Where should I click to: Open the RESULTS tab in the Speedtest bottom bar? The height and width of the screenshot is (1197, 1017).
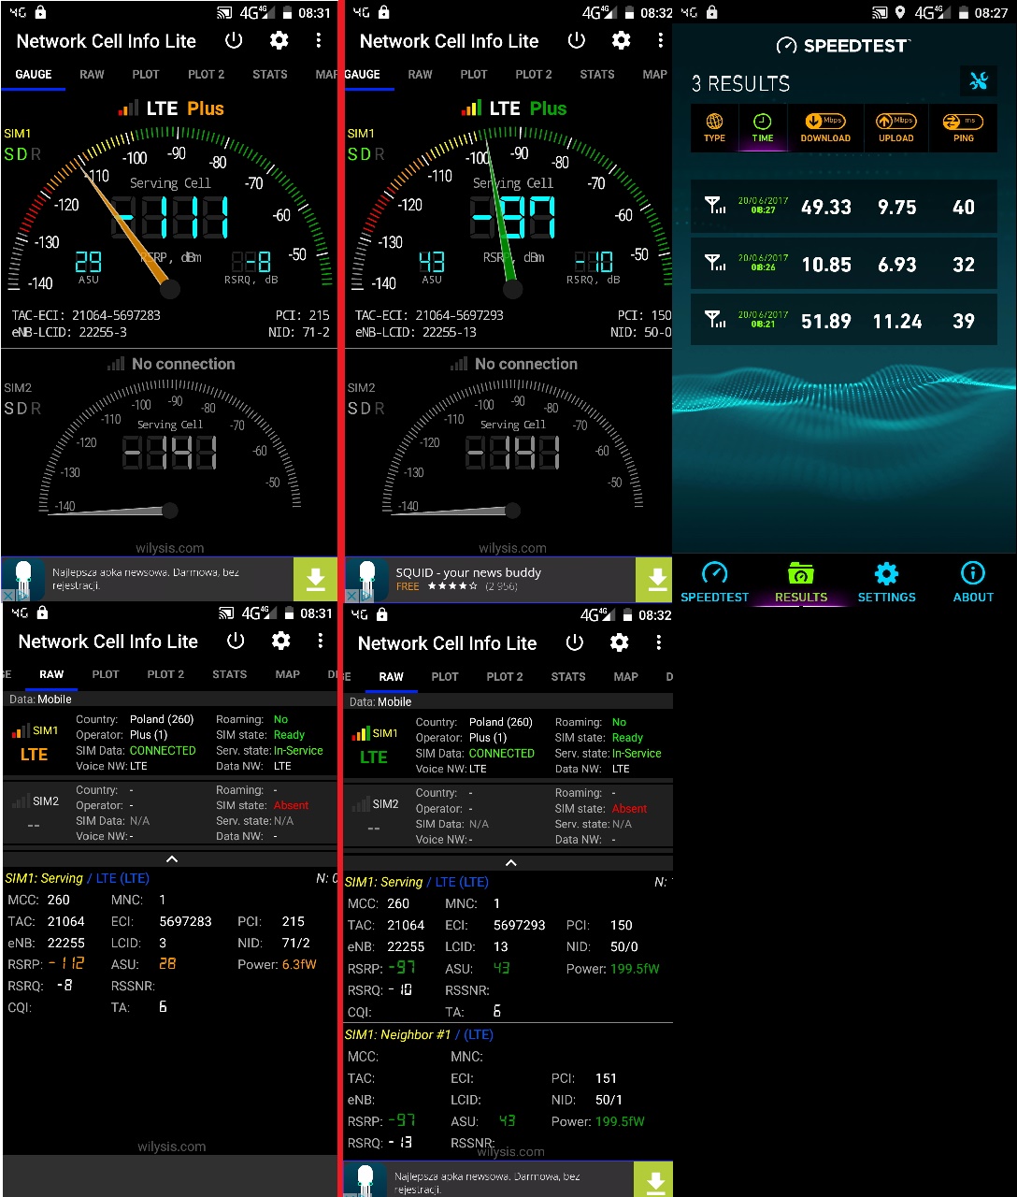[x=801, y=583]
